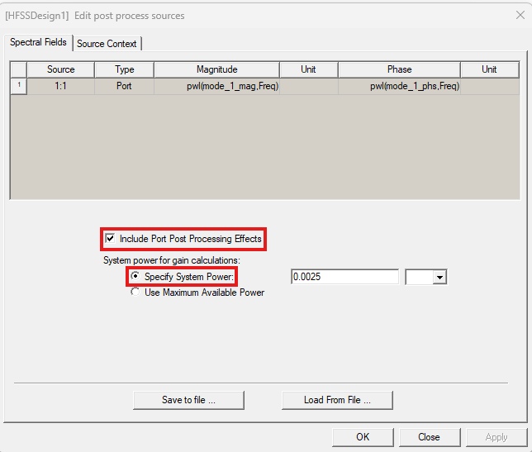The image size is (532, 452).
Task: Choose Use Maximum Available Power option
Action: pyautogui.click(x=135, y=292)
